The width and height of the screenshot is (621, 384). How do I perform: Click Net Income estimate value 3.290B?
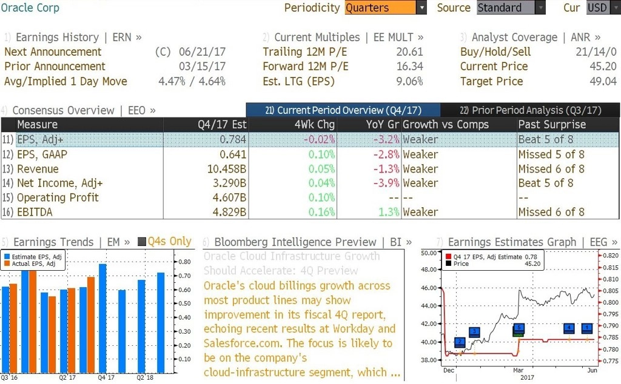point(229,183)
